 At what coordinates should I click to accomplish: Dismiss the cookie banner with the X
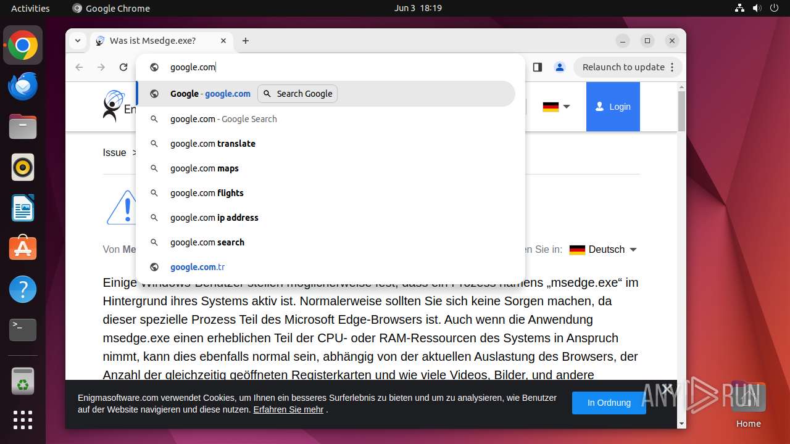click(667, 388)
